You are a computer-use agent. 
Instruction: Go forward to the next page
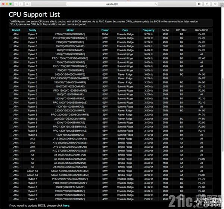click(x=21, y=4)
